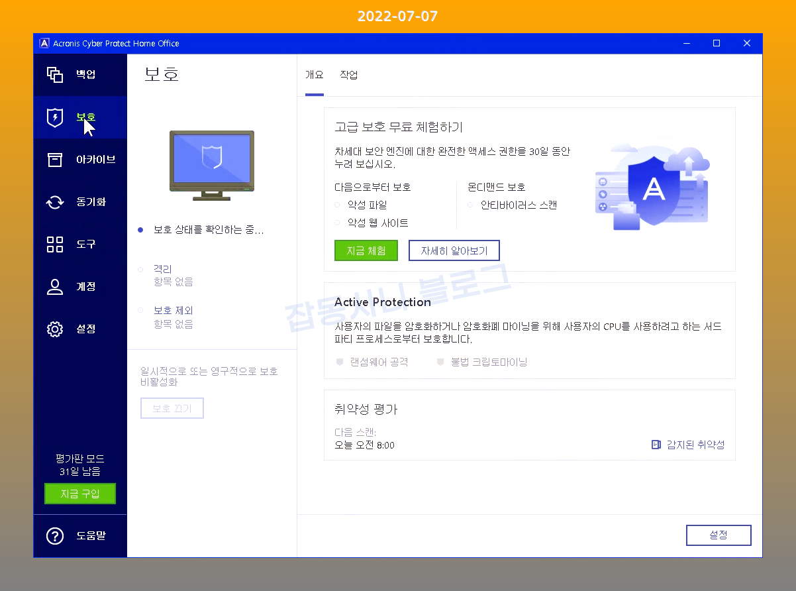The height and width of the screenshot is (591, 796).
Task: Click the 보호 끄기 button
Action: tap(172, 408)
